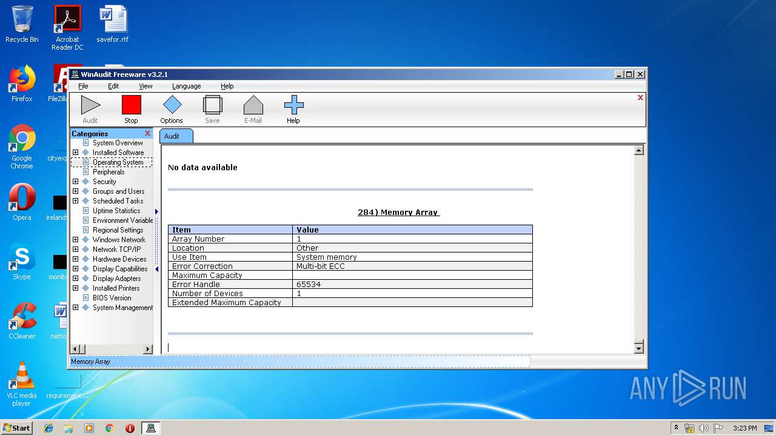
Task: Select BIOS Version category
Action: coord(112,298)
